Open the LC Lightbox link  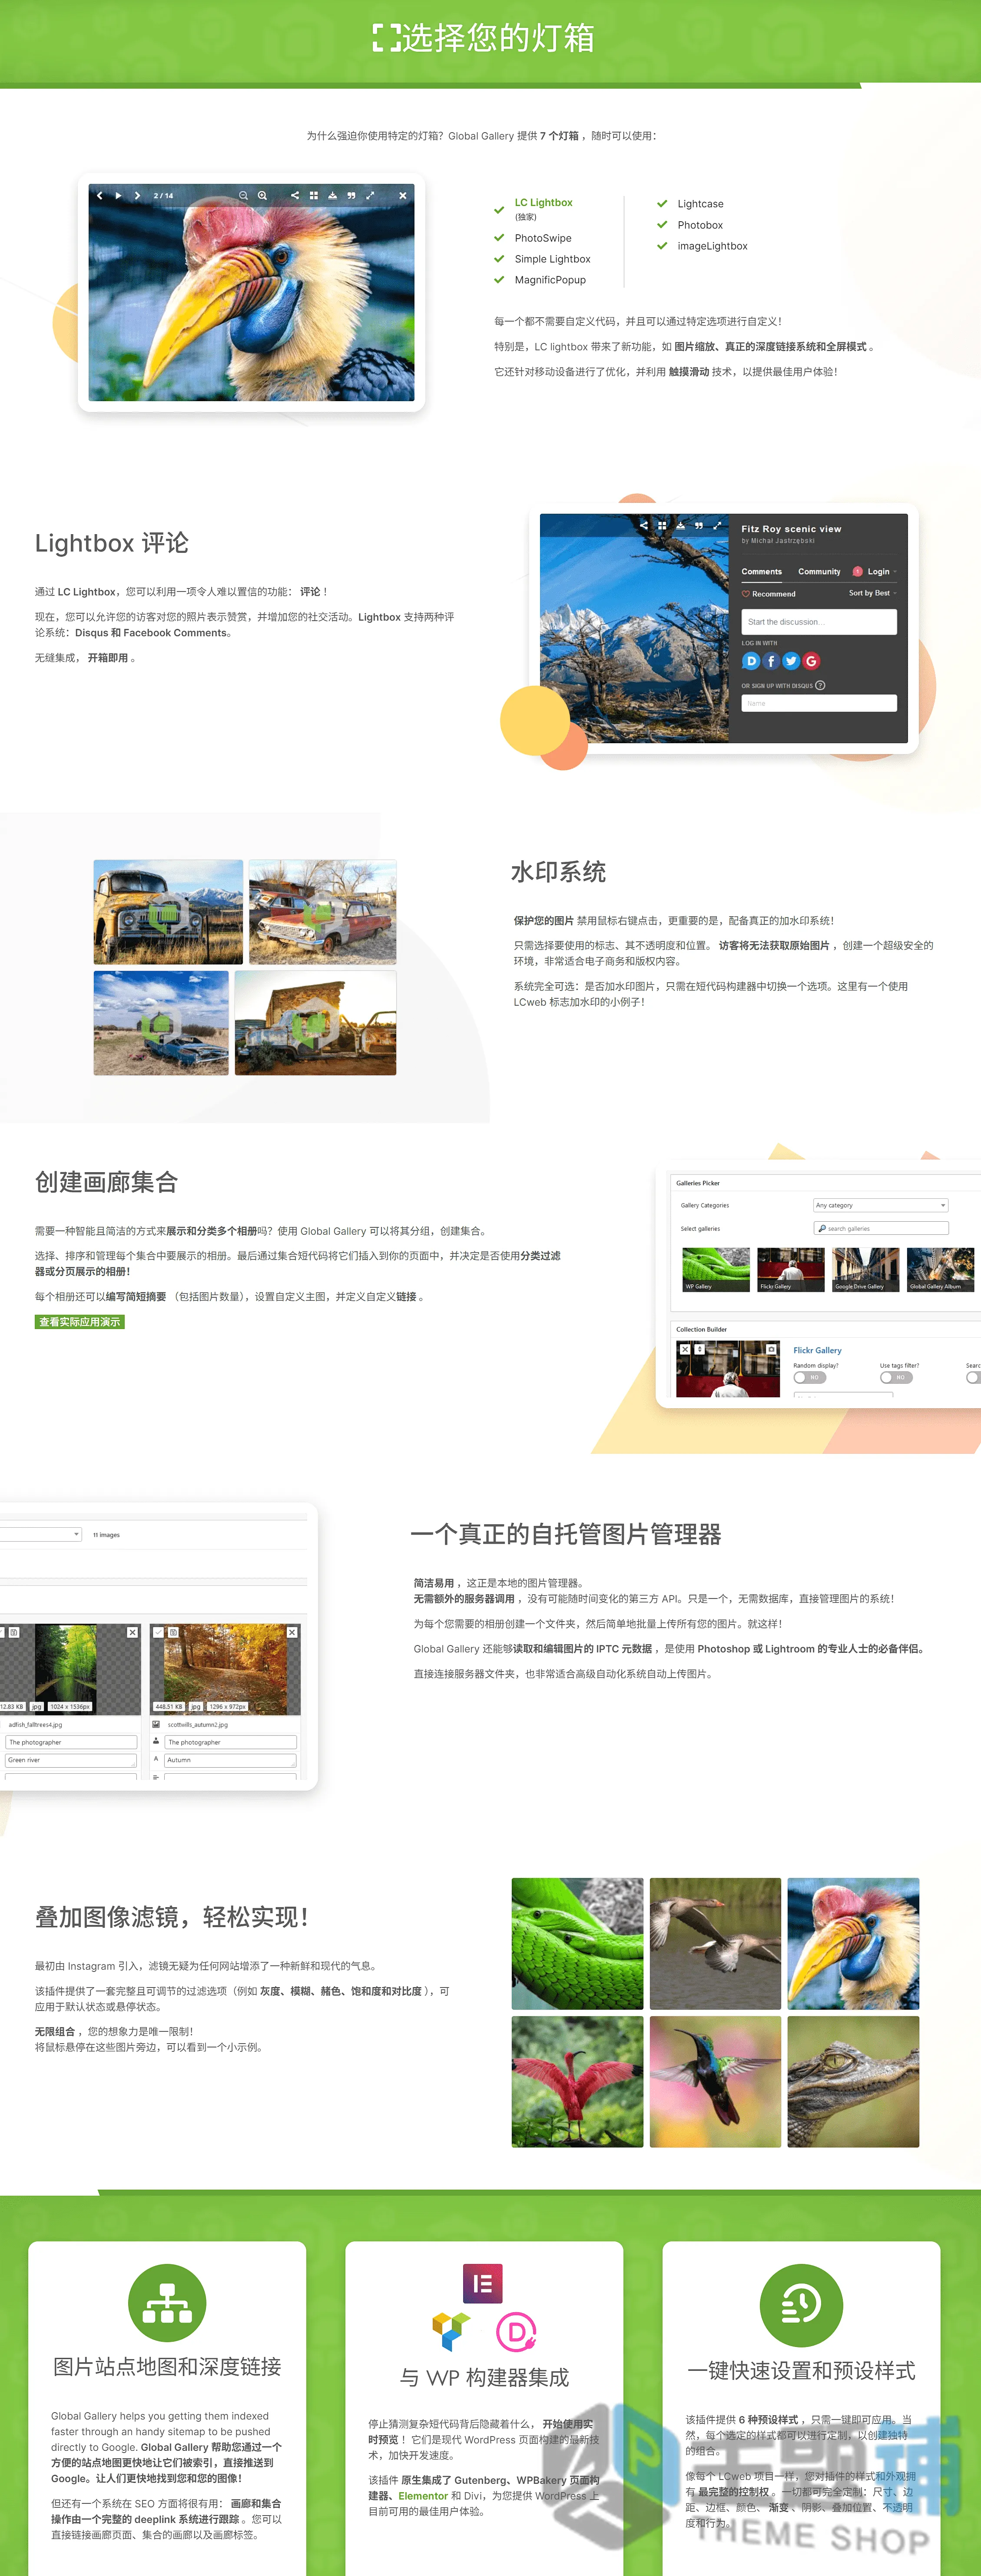pos(543,203)
